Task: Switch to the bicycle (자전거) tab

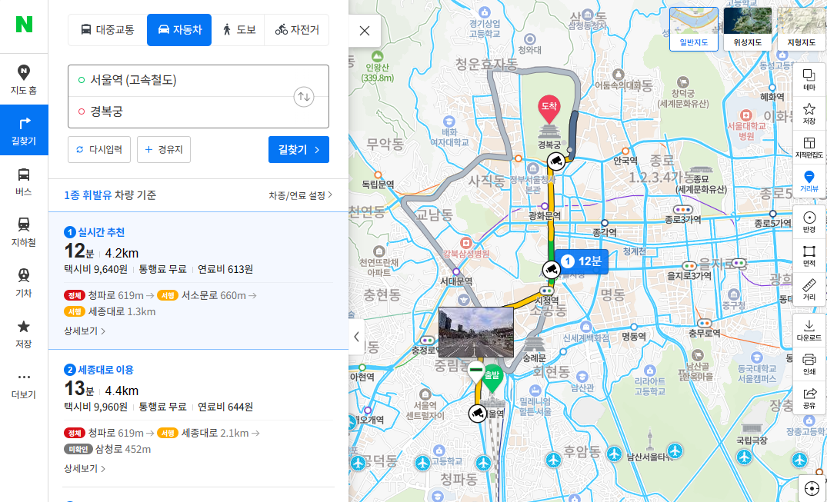Action: [x=296, y=29]
